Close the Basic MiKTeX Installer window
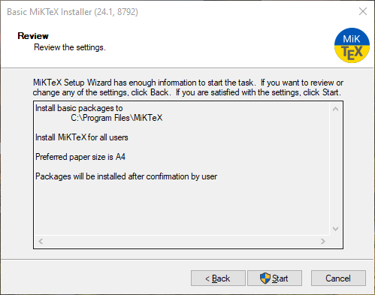The width and height of the screenshot is (375, 295). (x=363, y=11)
